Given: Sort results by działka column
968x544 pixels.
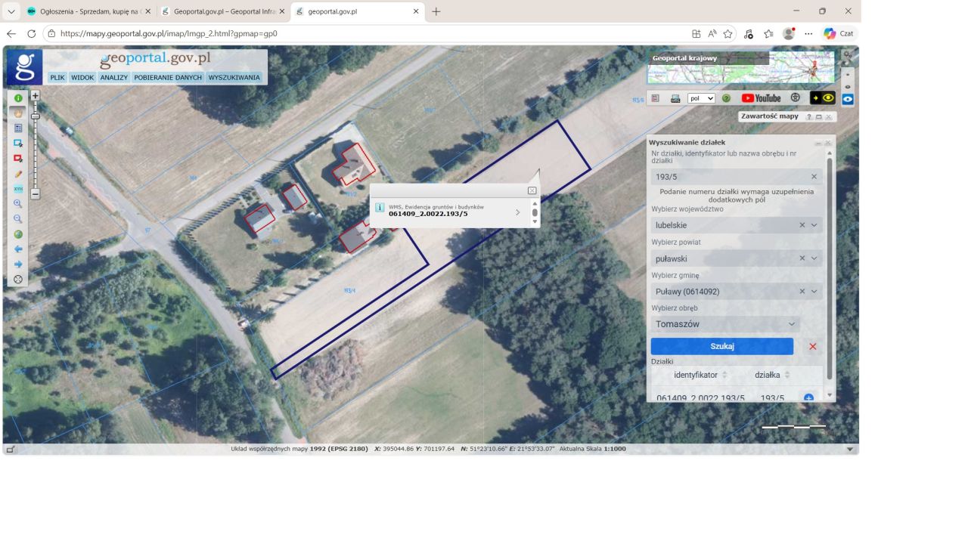Looking at the screenshot, I should click(787, 375).
